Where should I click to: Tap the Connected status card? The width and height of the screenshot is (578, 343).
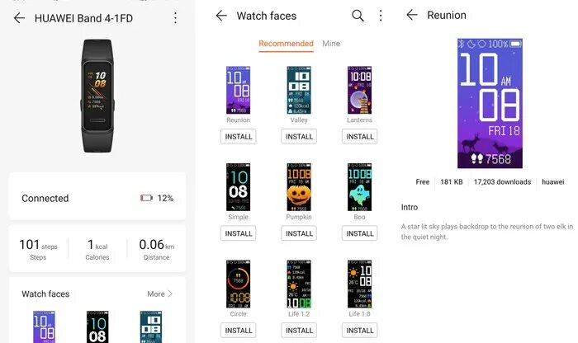pos(97,196)
